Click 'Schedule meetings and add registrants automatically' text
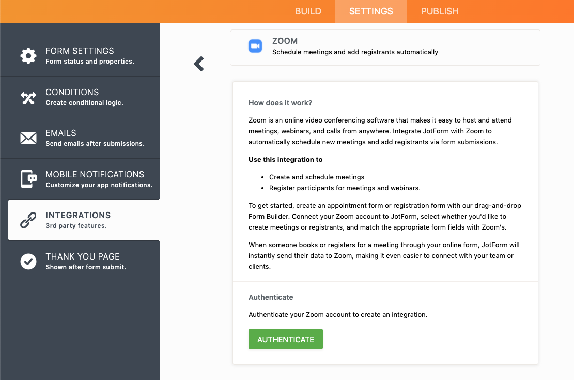 point(355,52)
